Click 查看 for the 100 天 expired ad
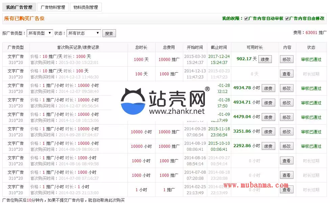Screen dimensions: 330x203 pyautogui.click(x=286, y=74)
